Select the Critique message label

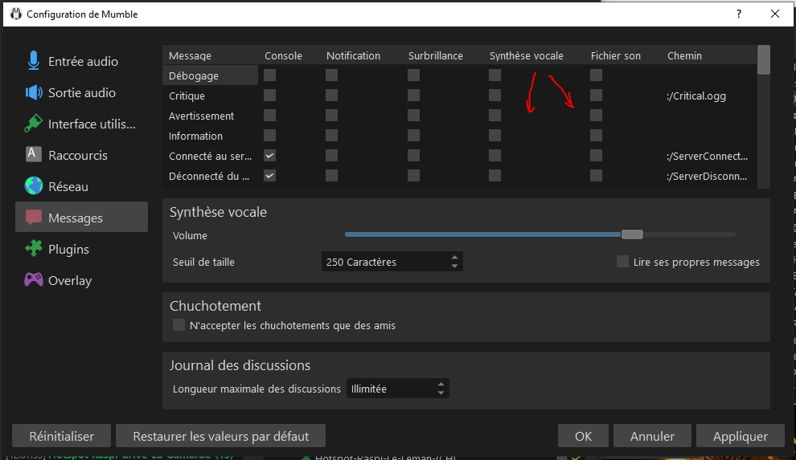187,96
